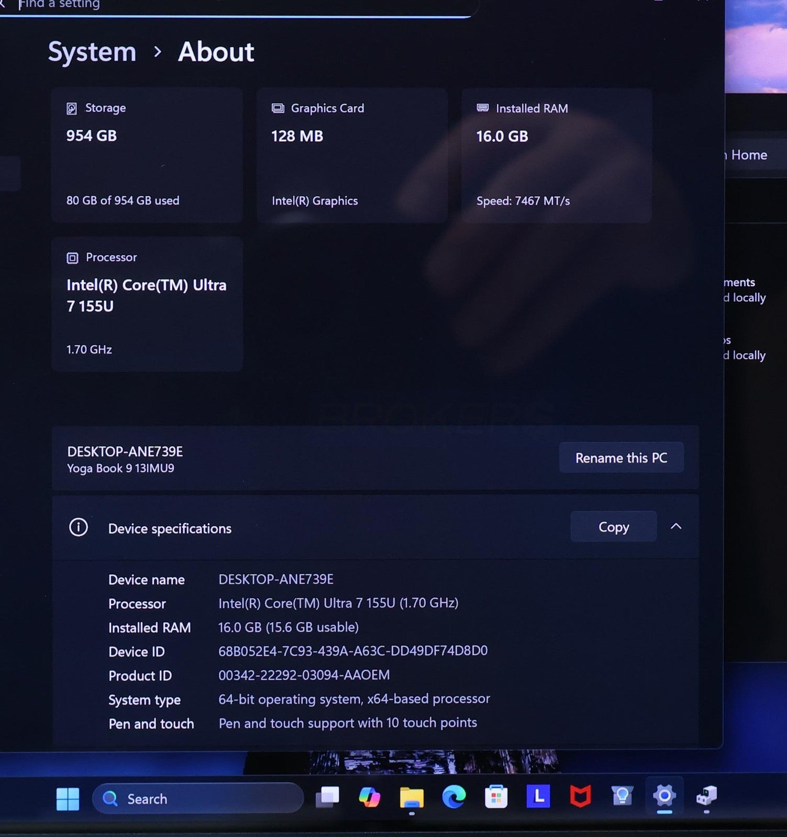This screenshot has height=837, width=787.
Task: Click the Processor info card
Action: pos(147,304)
